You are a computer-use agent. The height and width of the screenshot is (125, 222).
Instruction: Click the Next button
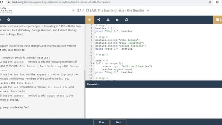(x=119, y=122)
